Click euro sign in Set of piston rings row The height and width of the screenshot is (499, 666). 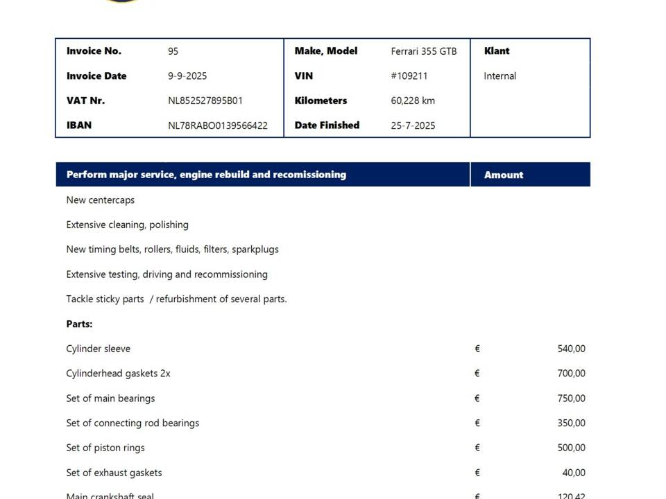(477, 448)
